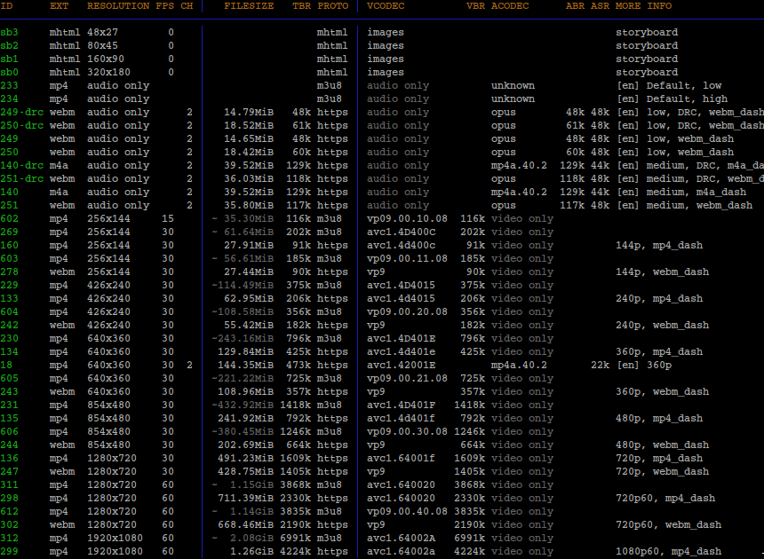The width and height of the screenshot is (764, 559).
Task: Click '[en] Default, high' info text
Action: [672, 98]
